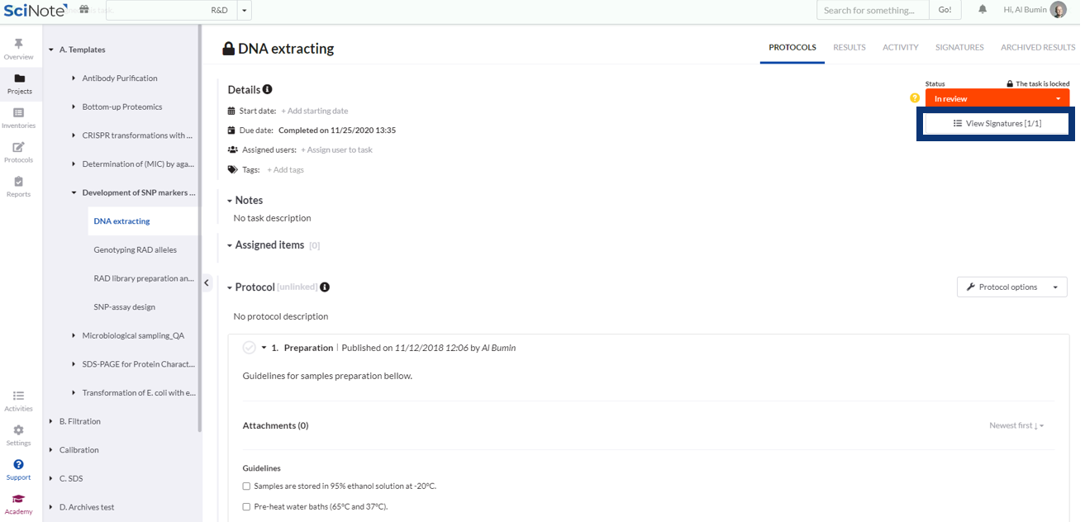
Task: Open the 'In review' status dropdown
Action: (997, 98)
